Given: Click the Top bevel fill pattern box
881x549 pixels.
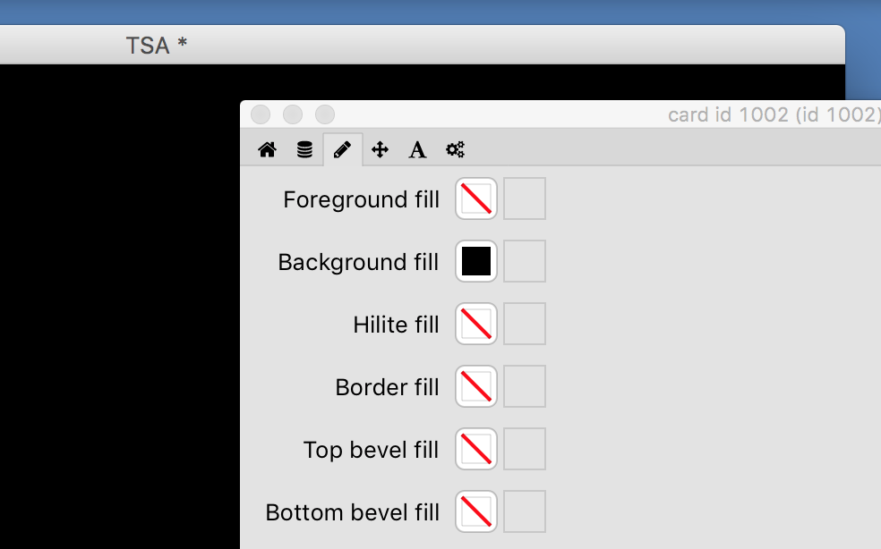Looking at the screenshot, I should pyautogui.click(x=525, y=449).
